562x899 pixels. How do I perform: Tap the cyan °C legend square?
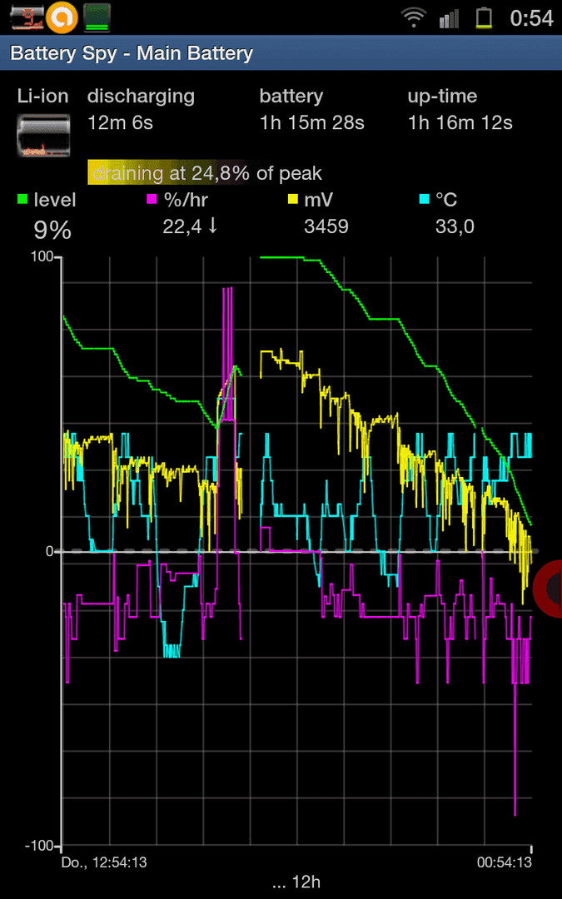(x=425, y=200)
